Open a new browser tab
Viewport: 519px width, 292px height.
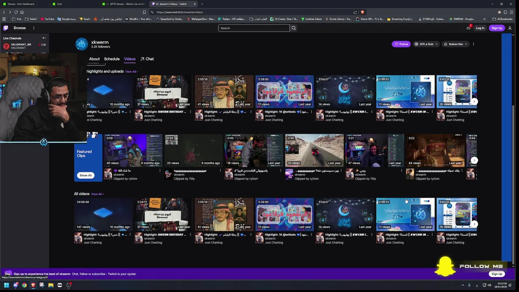(x=202, y=4)
